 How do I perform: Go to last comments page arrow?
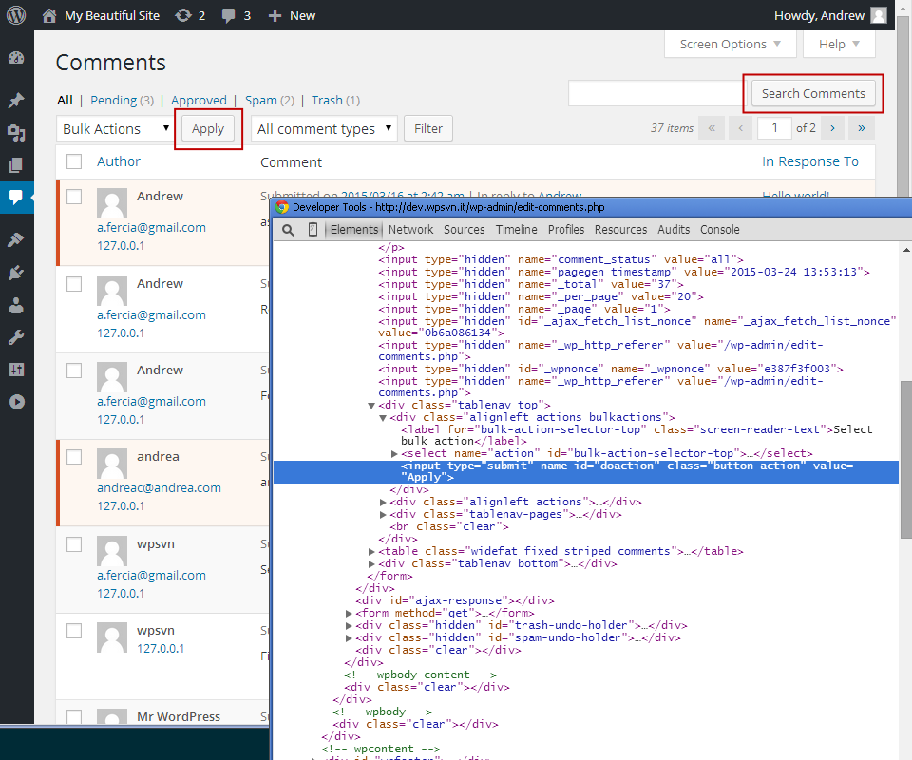pyautogui.click(x=862, y=128)
